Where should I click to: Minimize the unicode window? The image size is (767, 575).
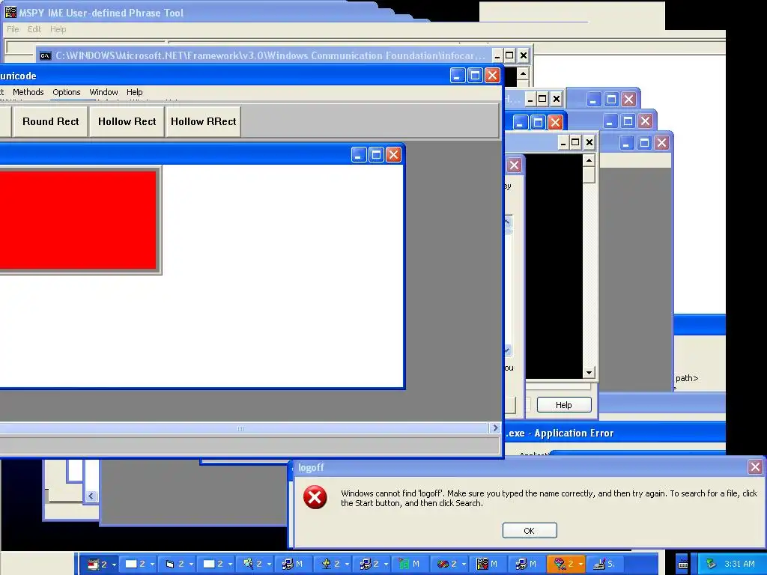[458, 76]
